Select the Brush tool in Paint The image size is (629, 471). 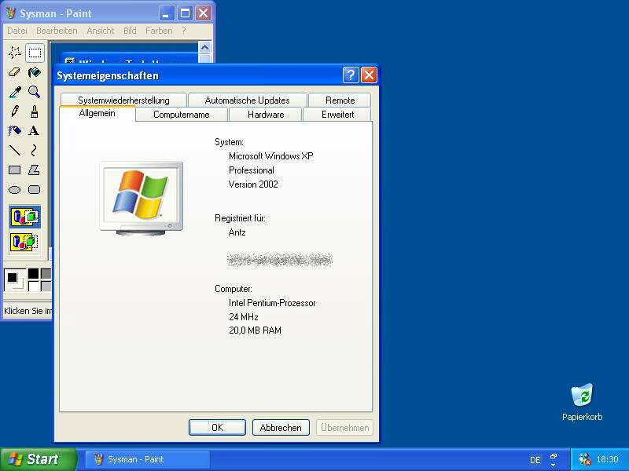tap(35, 111)
